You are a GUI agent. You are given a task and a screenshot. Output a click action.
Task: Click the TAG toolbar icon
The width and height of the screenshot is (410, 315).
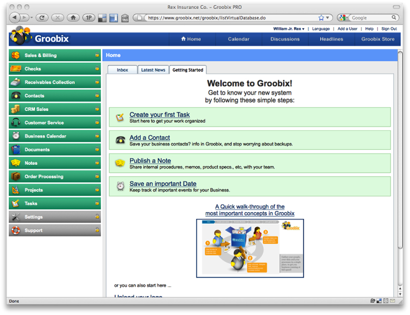pos(125,18)
